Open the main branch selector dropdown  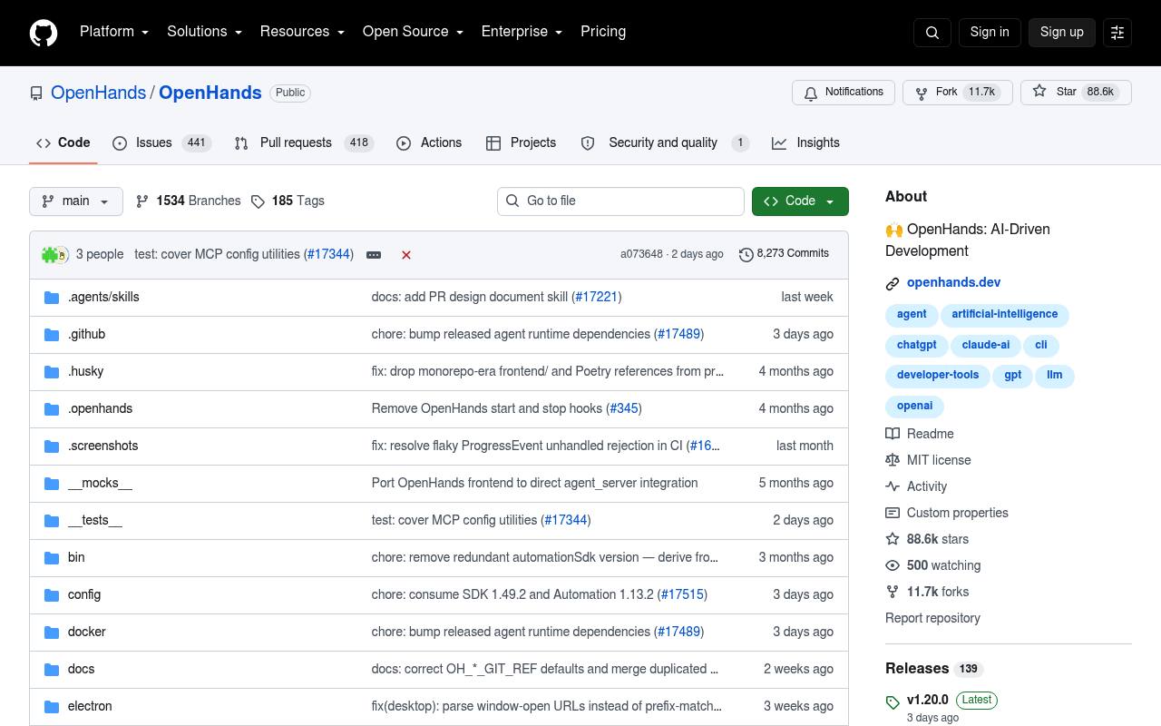coord(76,201)
